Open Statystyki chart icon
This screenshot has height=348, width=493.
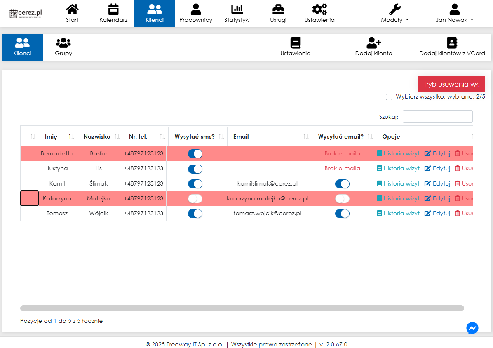coord(237,9)
